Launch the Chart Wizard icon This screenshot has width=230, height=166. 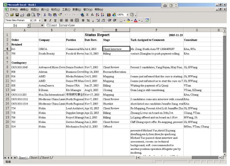tap(109, 15)
